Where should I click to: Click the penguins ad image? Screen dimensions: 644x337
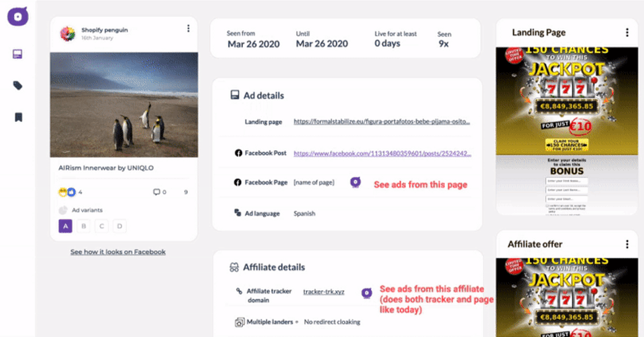(x=124, y=105)
